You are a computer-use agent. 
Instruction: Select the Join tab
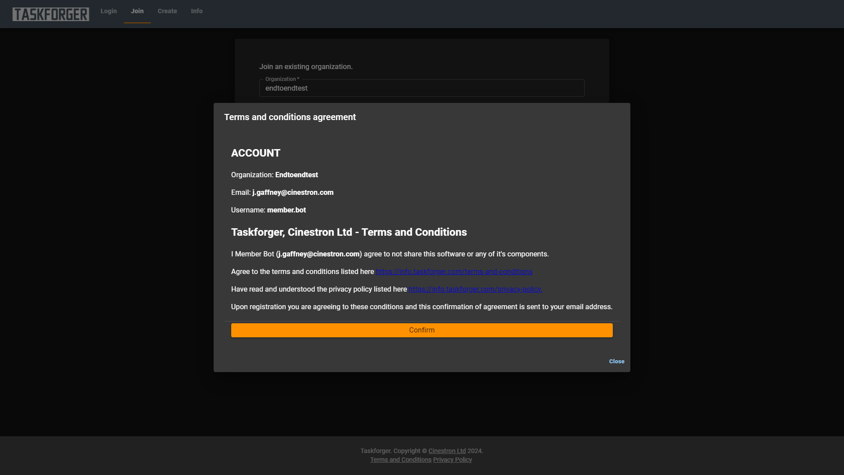137,11
